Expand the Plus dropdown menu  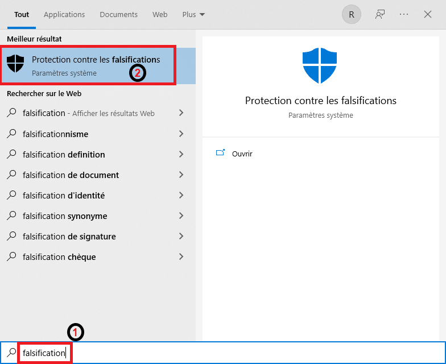193,15
